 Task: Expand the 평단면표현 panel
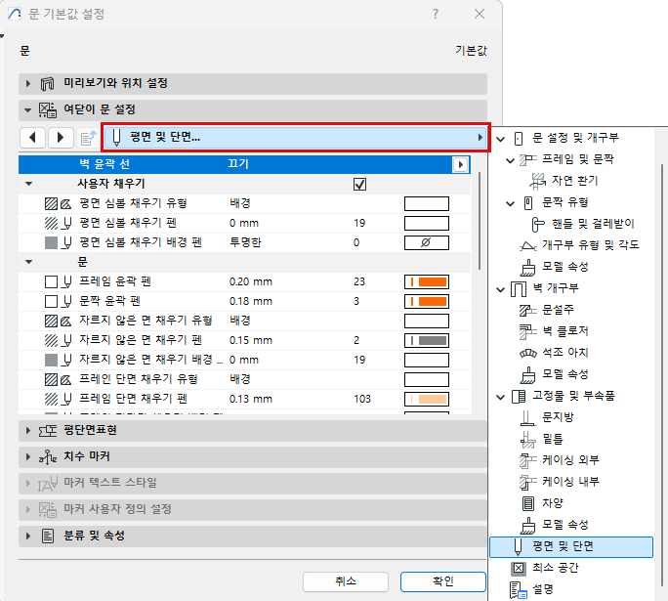pyautogui.click(x=28, y=431)
